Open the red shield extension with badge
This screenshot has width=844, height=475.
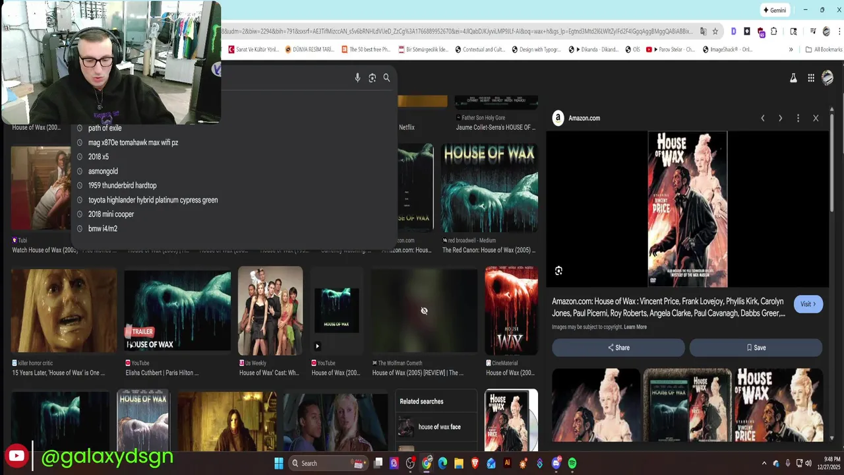tap(761, 32)
